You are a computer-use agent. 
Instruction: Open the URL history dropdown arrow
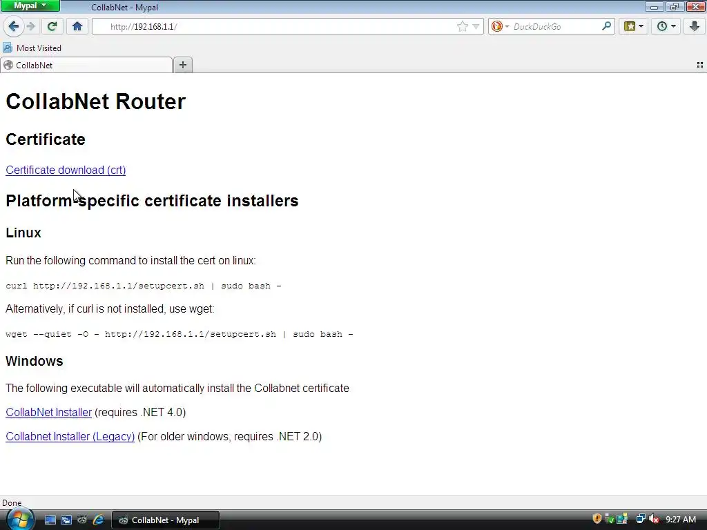pos(476,27)
